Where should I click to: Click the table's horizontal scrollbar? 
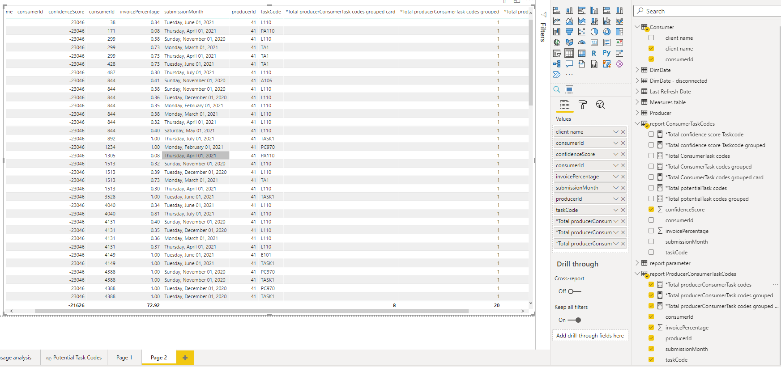[252, 311]
